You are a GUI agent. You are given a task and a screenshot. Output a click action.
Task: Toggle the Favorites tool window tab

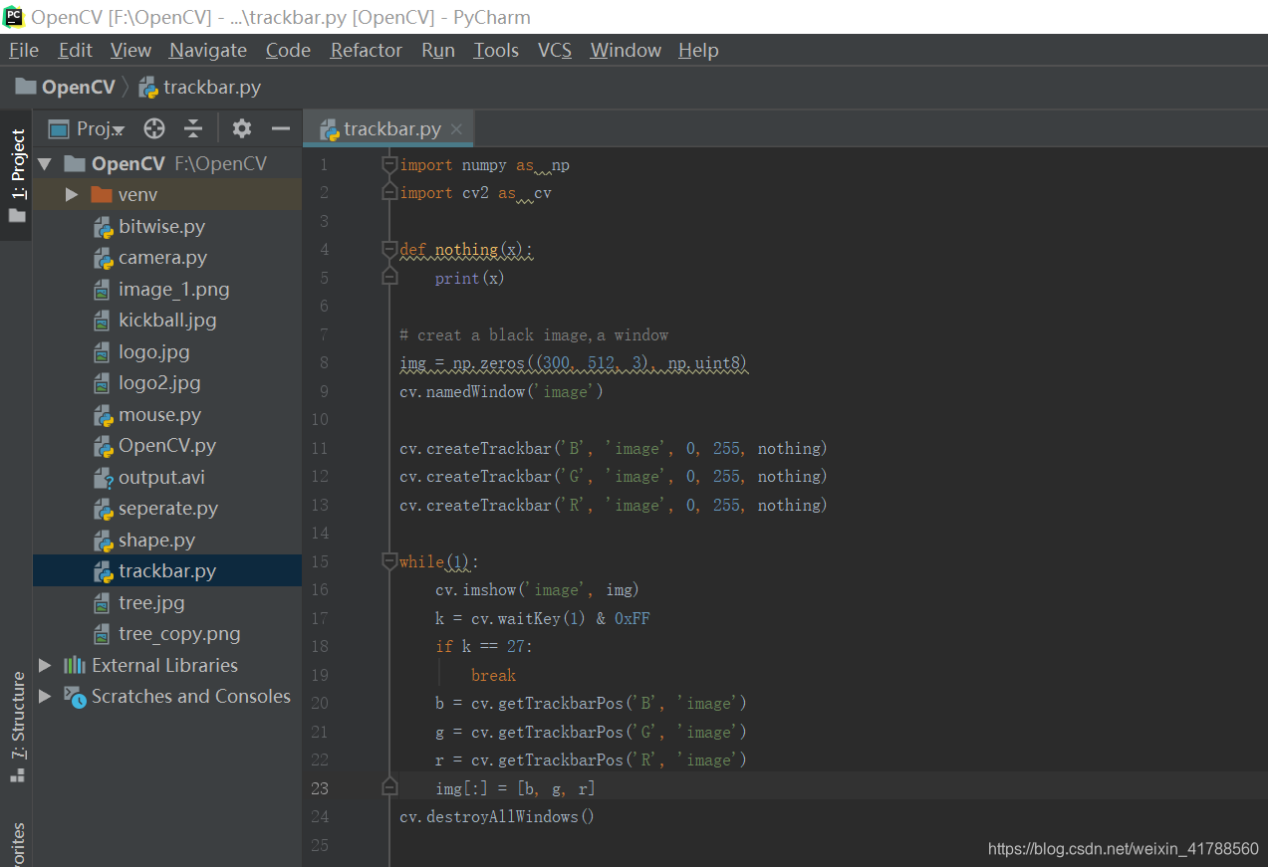(x=17, y=842)
